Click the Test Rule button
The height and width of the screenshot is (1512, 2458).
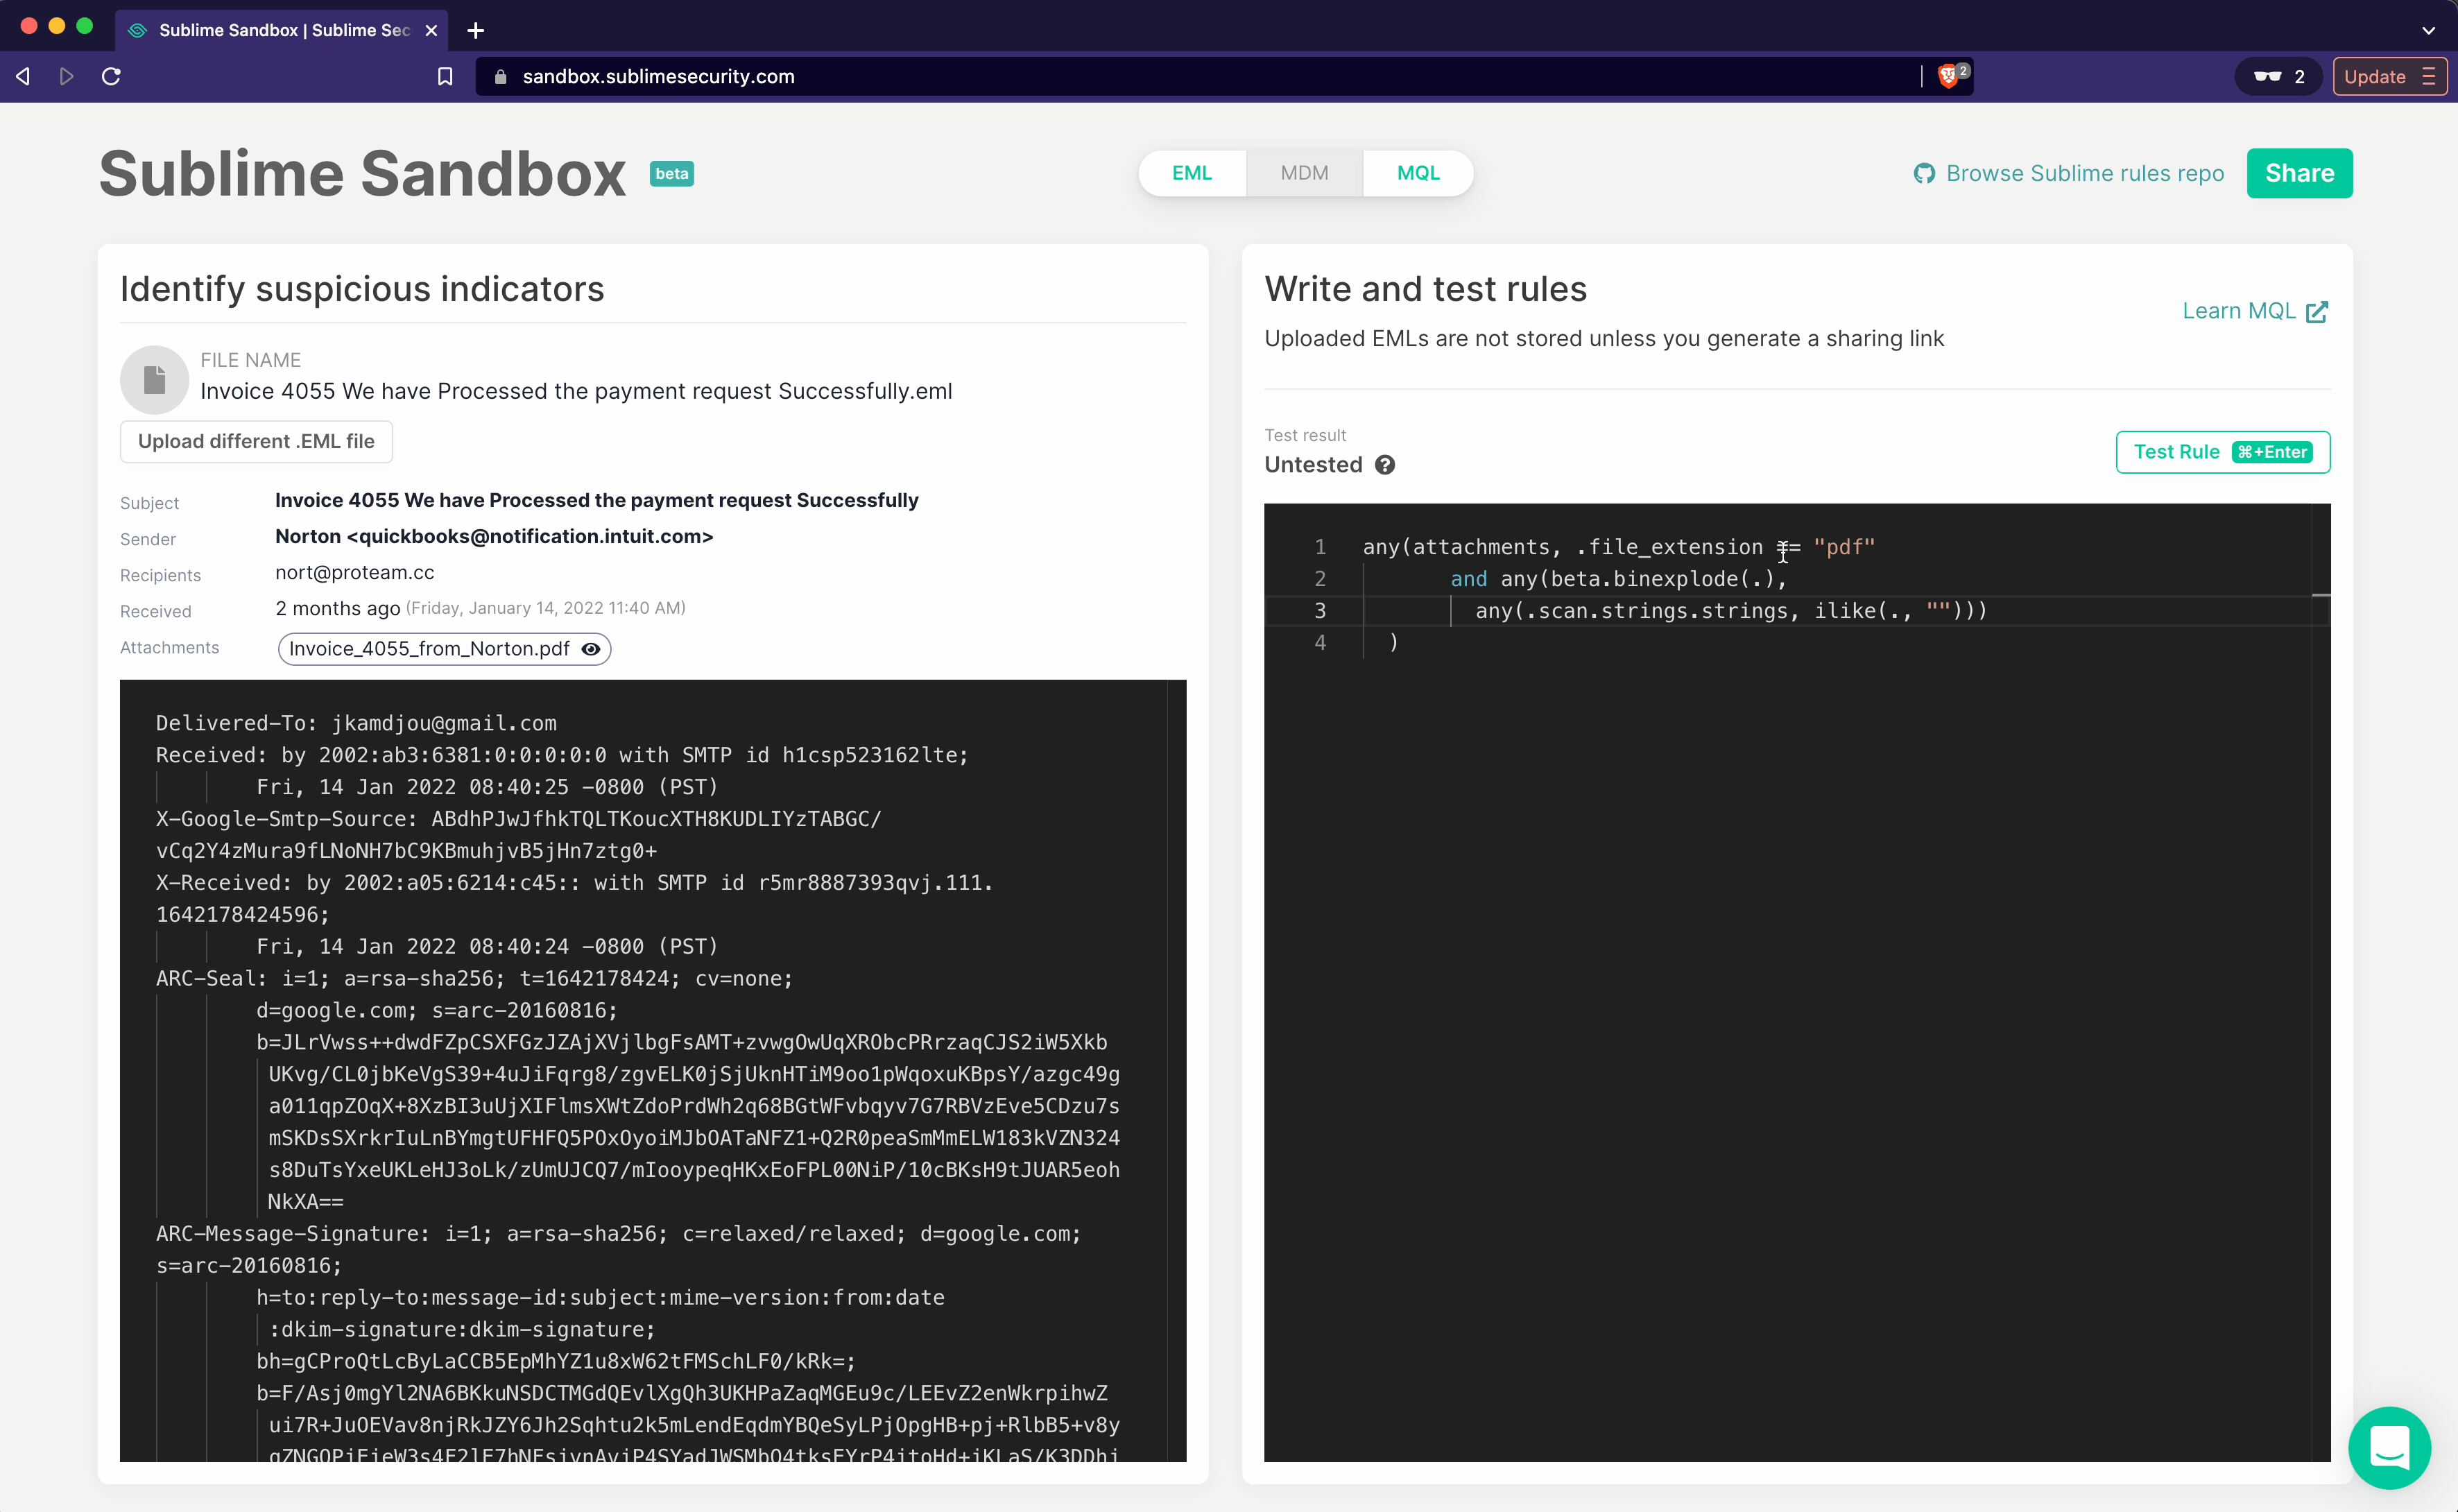(x=2222, y=452)
